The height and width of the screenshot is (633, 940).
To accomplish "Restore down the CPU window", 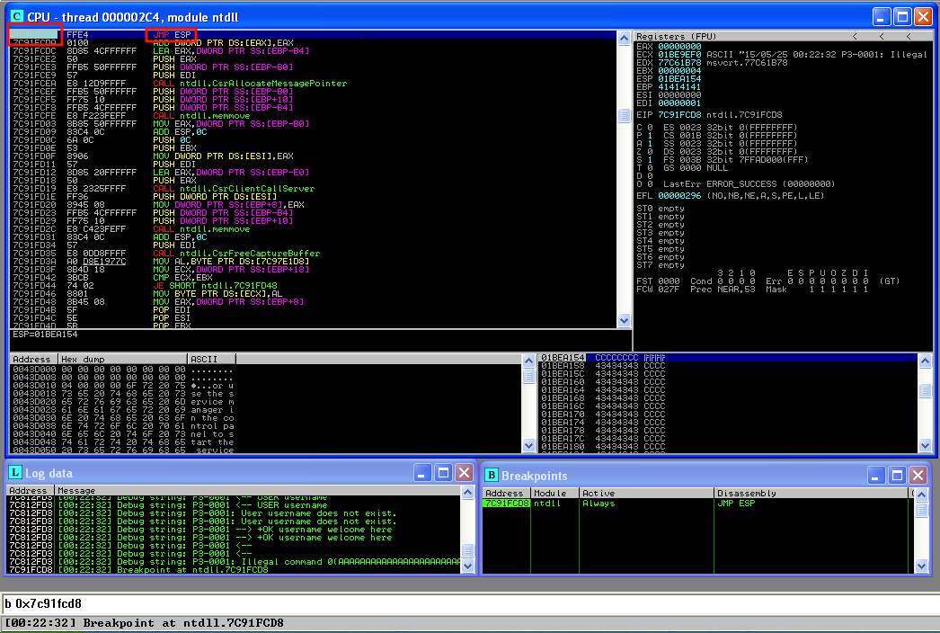I will (902, 16).
